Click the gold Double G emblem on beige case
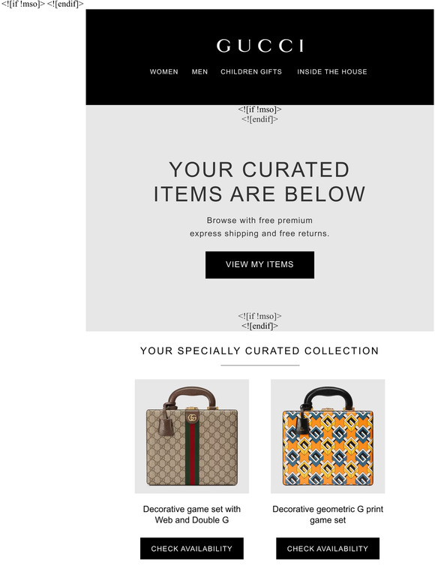This screenshot has height=581, width=435. 192,418
